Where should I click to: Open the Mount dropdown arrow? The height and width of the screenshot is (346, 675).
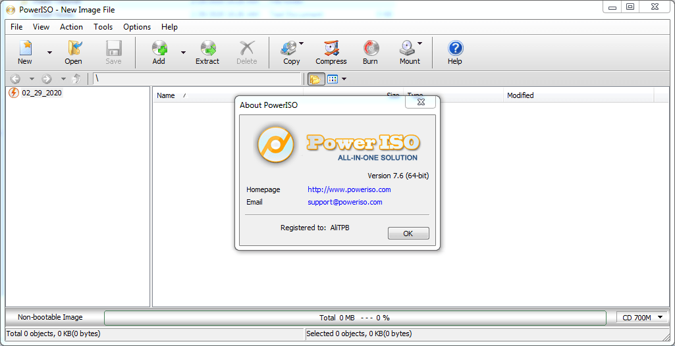pyautogui.click(x=419, y=43)
